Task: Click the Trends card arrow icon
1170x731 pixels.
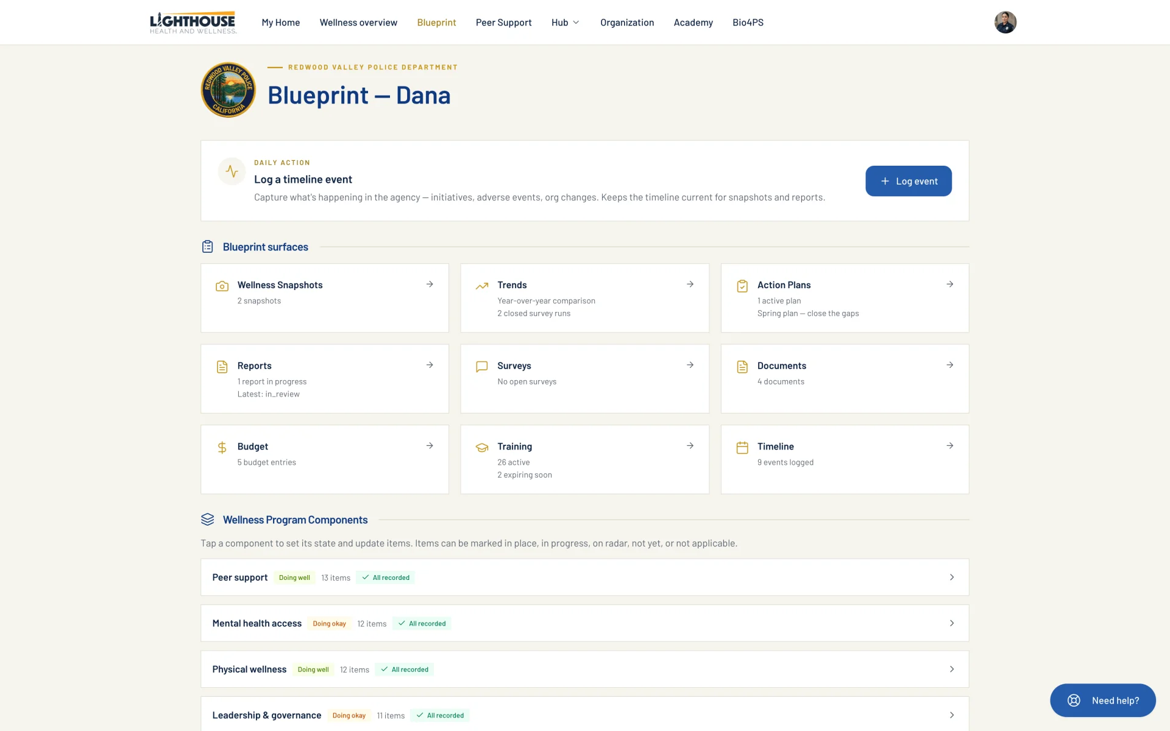Action: pyautogui.click(x=690, y=284)
